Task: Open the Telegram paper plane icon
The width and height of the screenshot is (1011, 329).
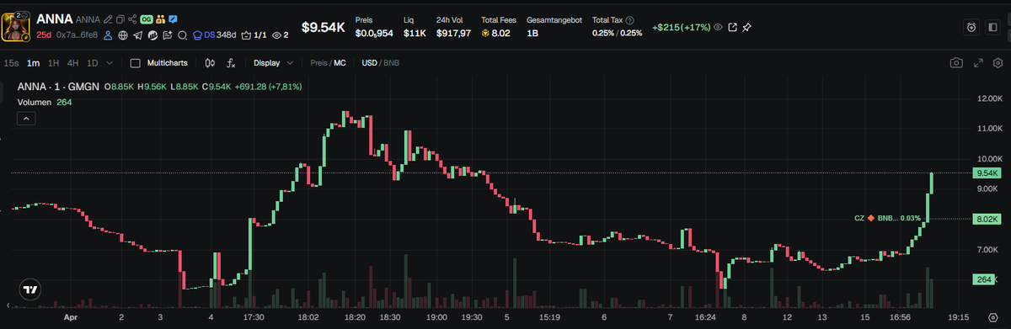Action: [x=137, y=35]
